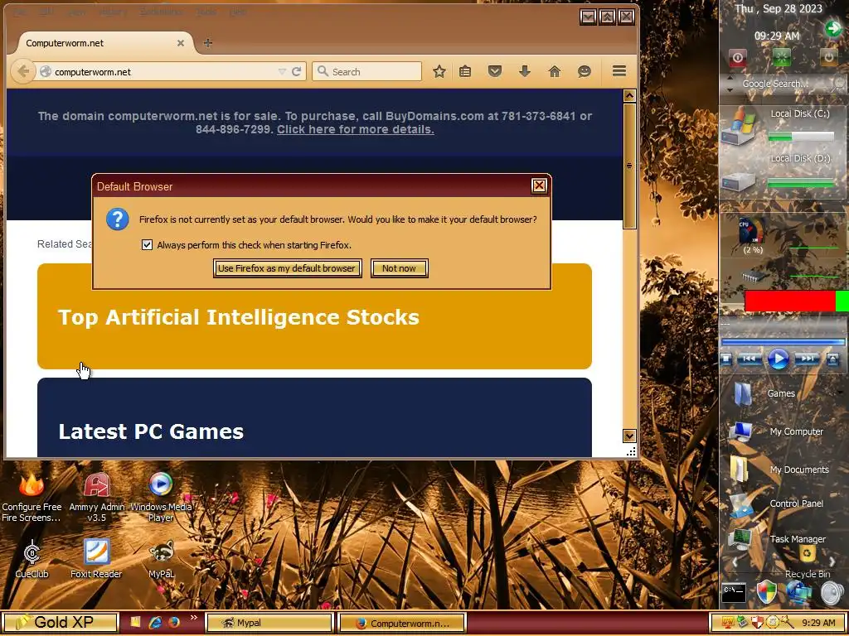The width and height of the screenshot is (849, 636).
Task: Open the View menu in Firefox
Action: point(76,12)
